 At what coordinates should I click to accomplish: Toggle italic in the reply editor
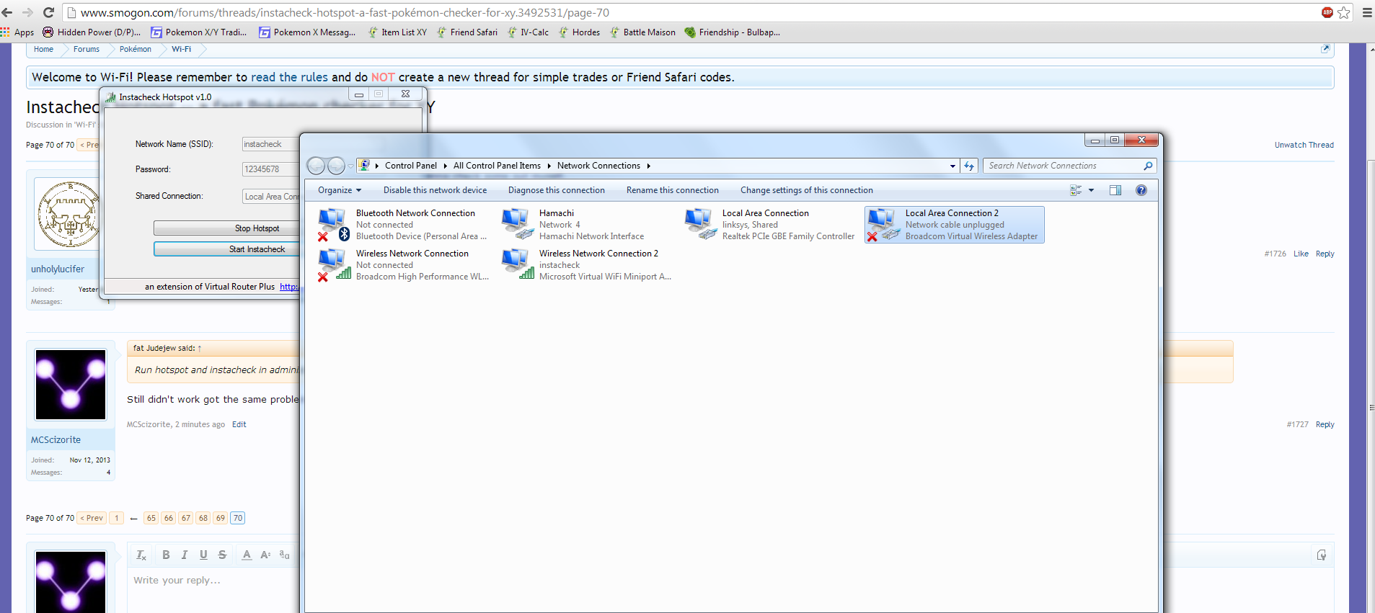click(x=185, y=555)
